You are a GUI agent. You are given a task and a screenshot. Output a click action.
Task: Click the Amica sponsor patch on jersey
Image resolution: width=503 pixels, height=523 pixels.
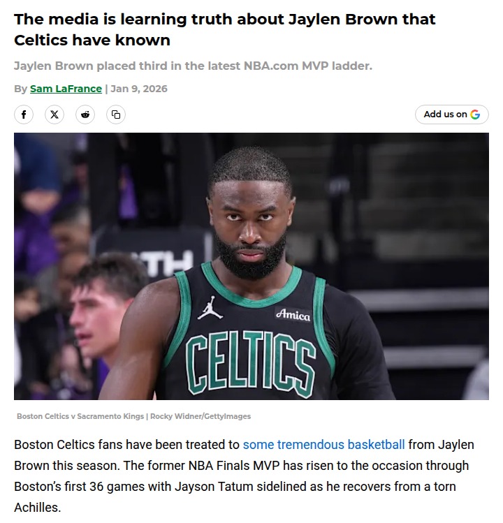[x=293, y=314]
